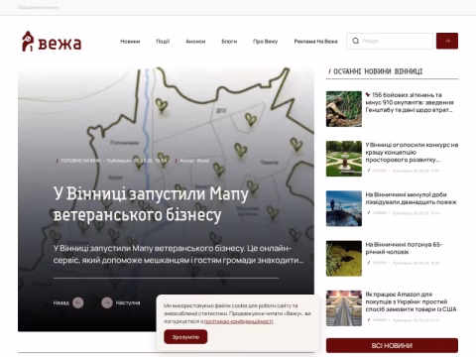476x357 pixels.
Task: Click the Наступна label in slider
Action: (x=128, y=302)
